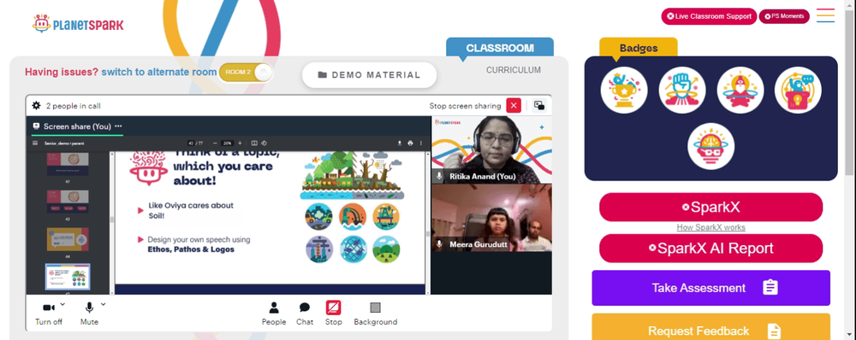Open the Chat panel
Image resolution: width=856 pixels, height=340 pixels.
pyautogui.click(x=305, y=314)
